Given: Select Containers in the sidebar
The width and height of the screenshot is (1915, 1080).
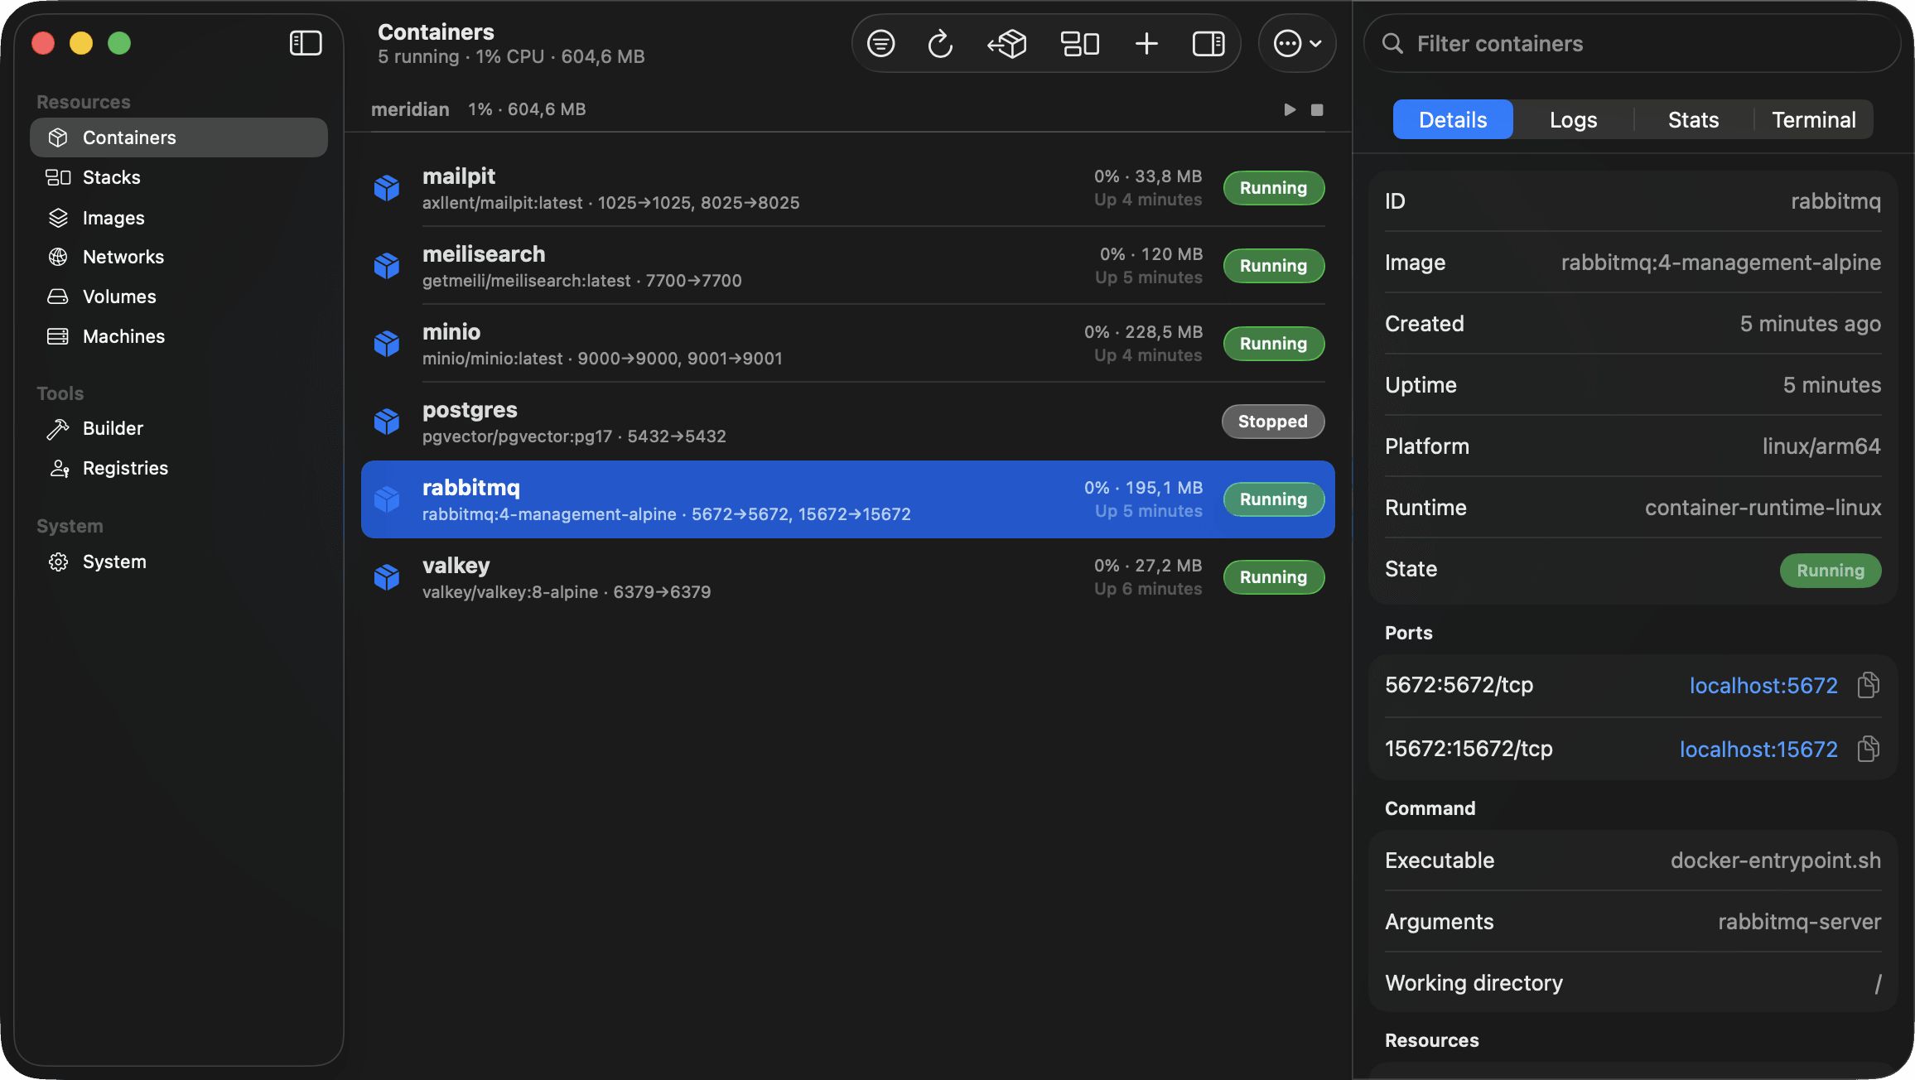Looking at the screenshot, I should point(179,137).
